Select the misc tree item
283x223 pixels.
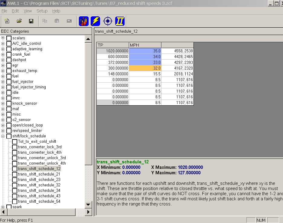tap(17, 114)
